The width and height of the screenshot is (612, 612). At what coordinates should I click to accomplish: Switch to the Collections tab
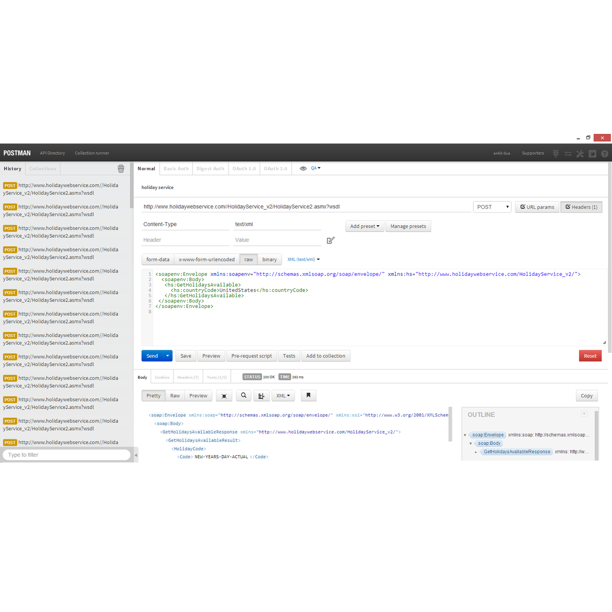[x=43, y=169]
